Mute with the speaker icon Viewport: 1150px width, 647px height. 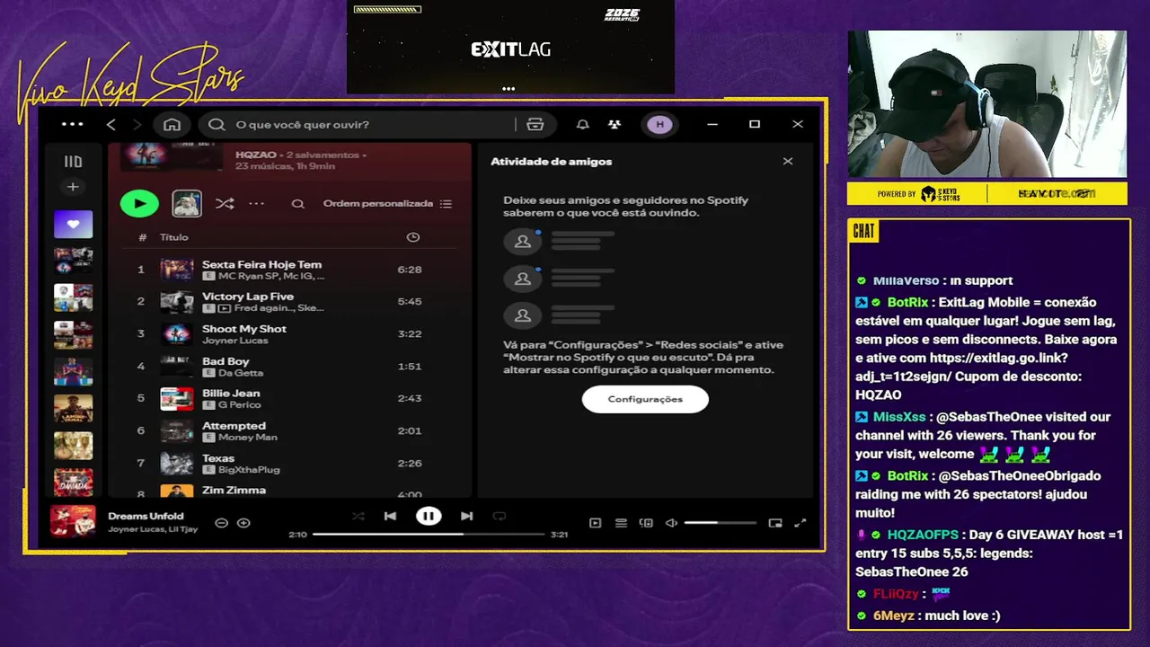tap(671, 523)
